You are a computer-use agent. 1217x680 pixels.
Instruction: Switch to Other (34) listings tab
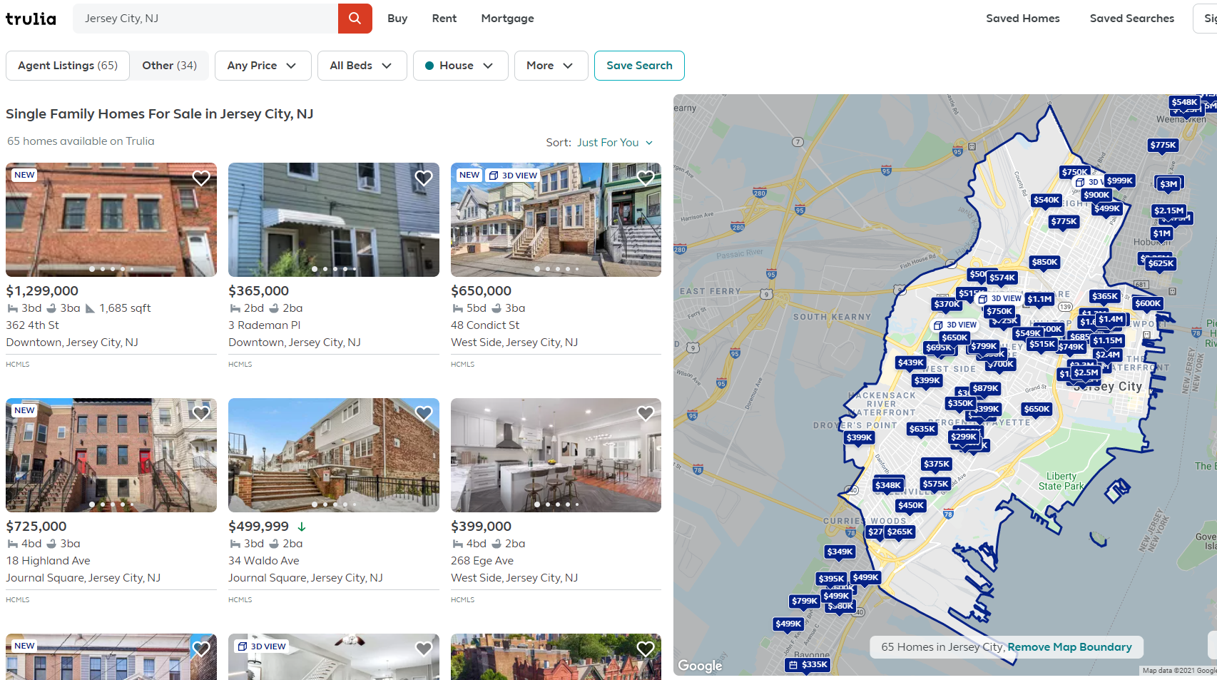(169, 66)
